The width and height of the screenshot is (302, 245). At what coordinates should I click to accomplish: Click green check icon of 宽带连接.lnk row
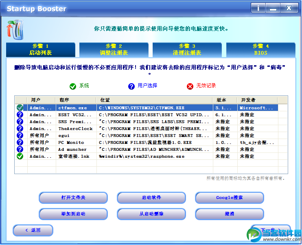20,156
